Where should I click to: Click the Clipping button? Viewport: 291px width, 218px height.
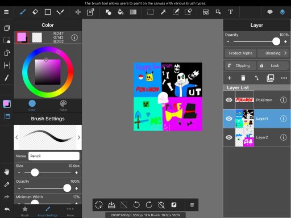pos(240,66)
